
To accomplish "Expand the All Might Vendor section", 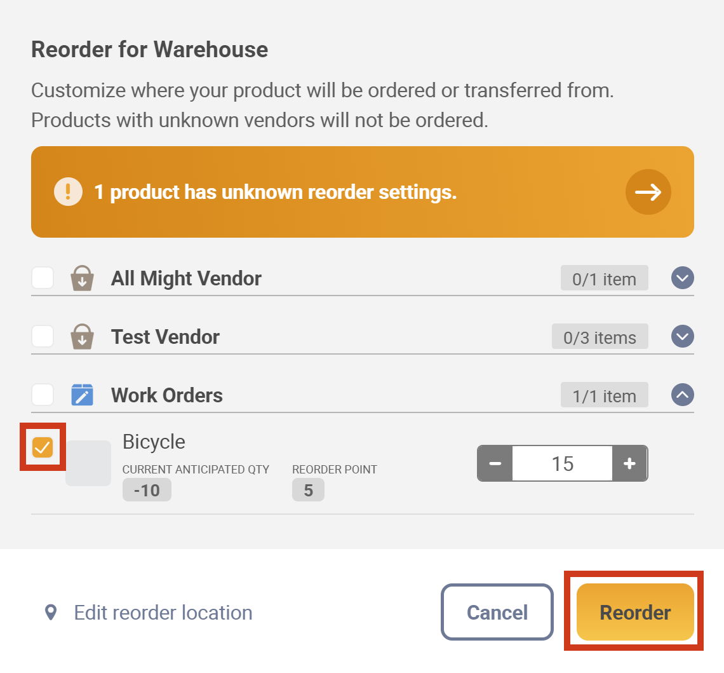I will (x=682, y=278).
